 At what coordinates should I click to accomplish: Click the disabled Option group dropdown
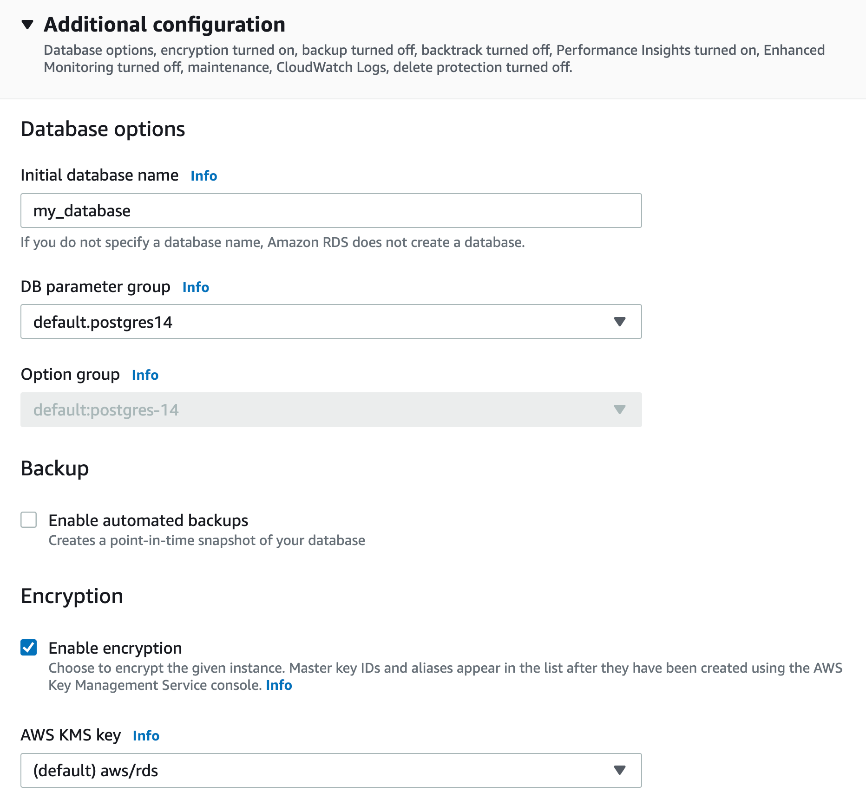331,410
